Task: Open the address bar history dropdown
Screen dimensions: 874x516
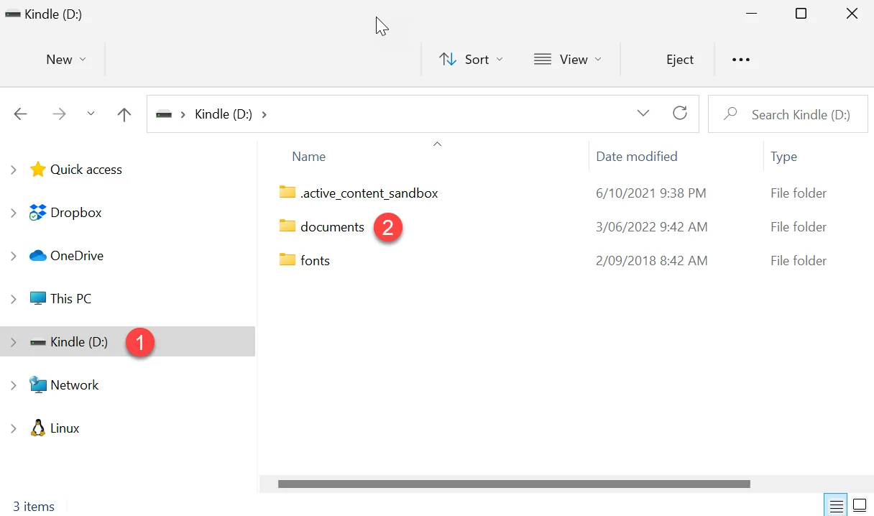Action: (643, 114)
